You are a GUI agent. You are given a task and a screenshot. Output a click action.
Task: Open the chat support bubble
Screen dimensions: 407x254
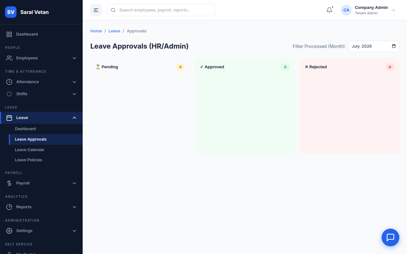(x=390, y=237)
